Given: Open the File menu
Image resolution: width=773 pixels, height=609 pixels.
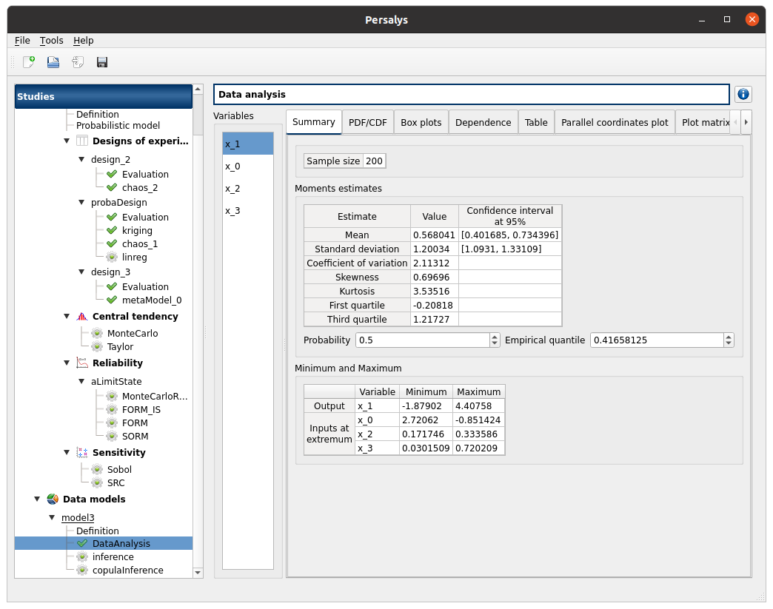Looking at the screenshot, I should (22, 41).
